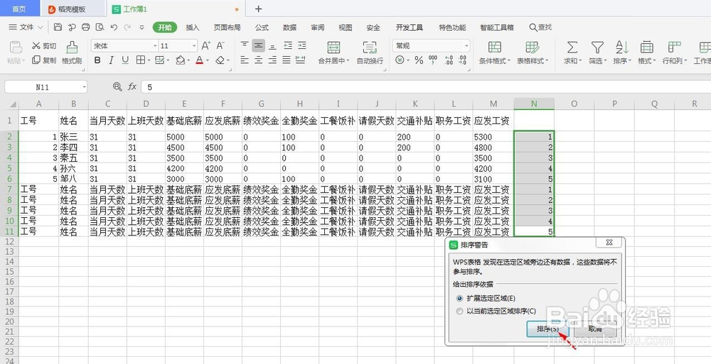The height and width of the screenshot is (364, 711).
Task: Click Rows and Columns (行和列) icon
Action: point(675,47)
